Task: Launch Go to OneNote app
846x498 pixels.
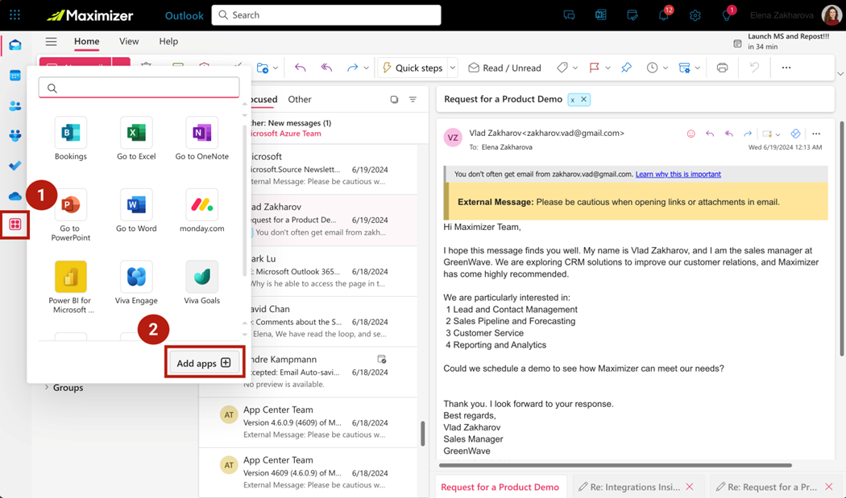Action: click(201, 139)
